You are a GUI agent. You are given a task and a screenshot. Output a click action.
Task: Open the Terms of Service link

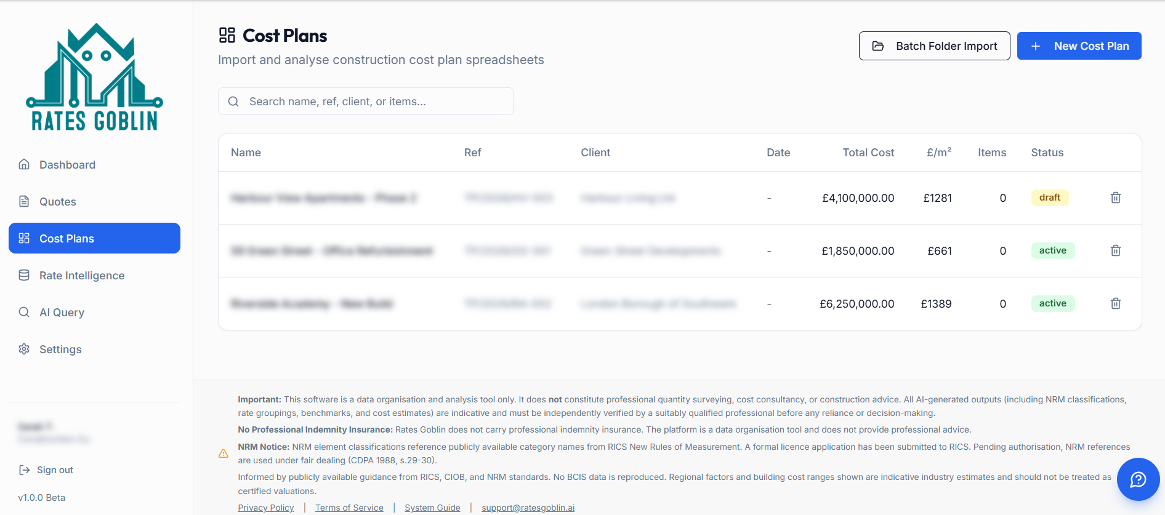(x=349, y=508)
